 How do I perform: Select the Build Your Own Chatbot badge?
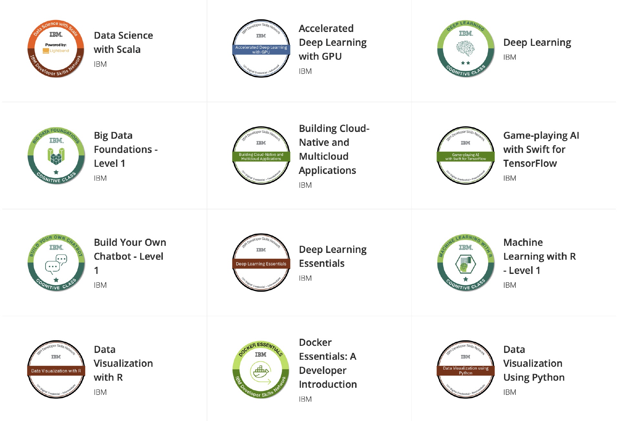(56, 263)
